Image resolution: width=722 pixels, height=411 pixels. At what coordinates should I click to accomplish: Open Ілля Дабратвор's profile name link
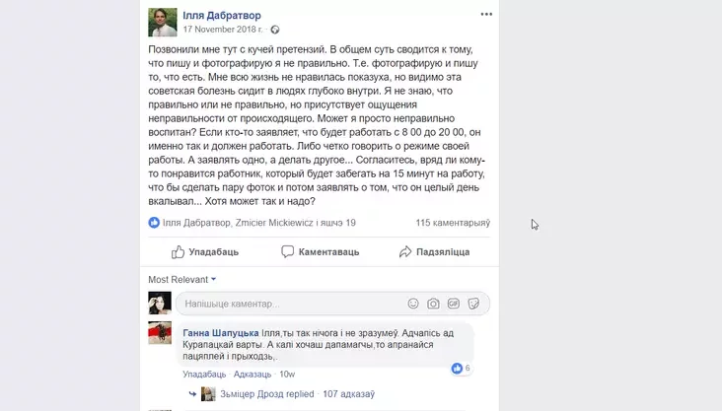point(222,15)
